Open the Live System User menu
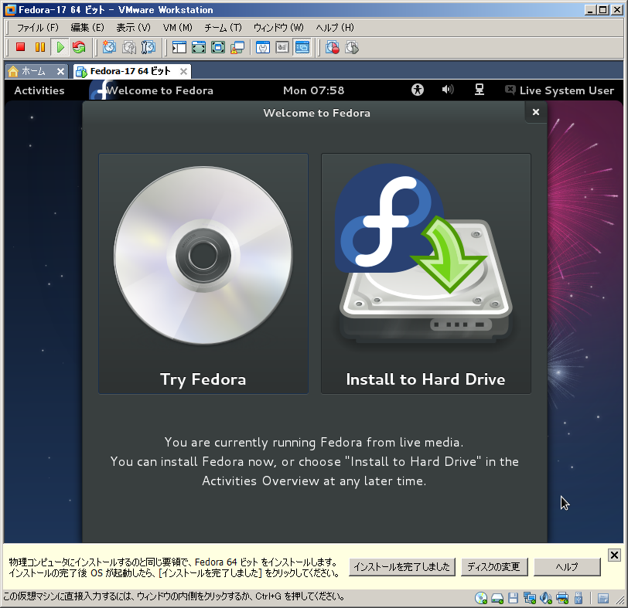 (559, 90)
